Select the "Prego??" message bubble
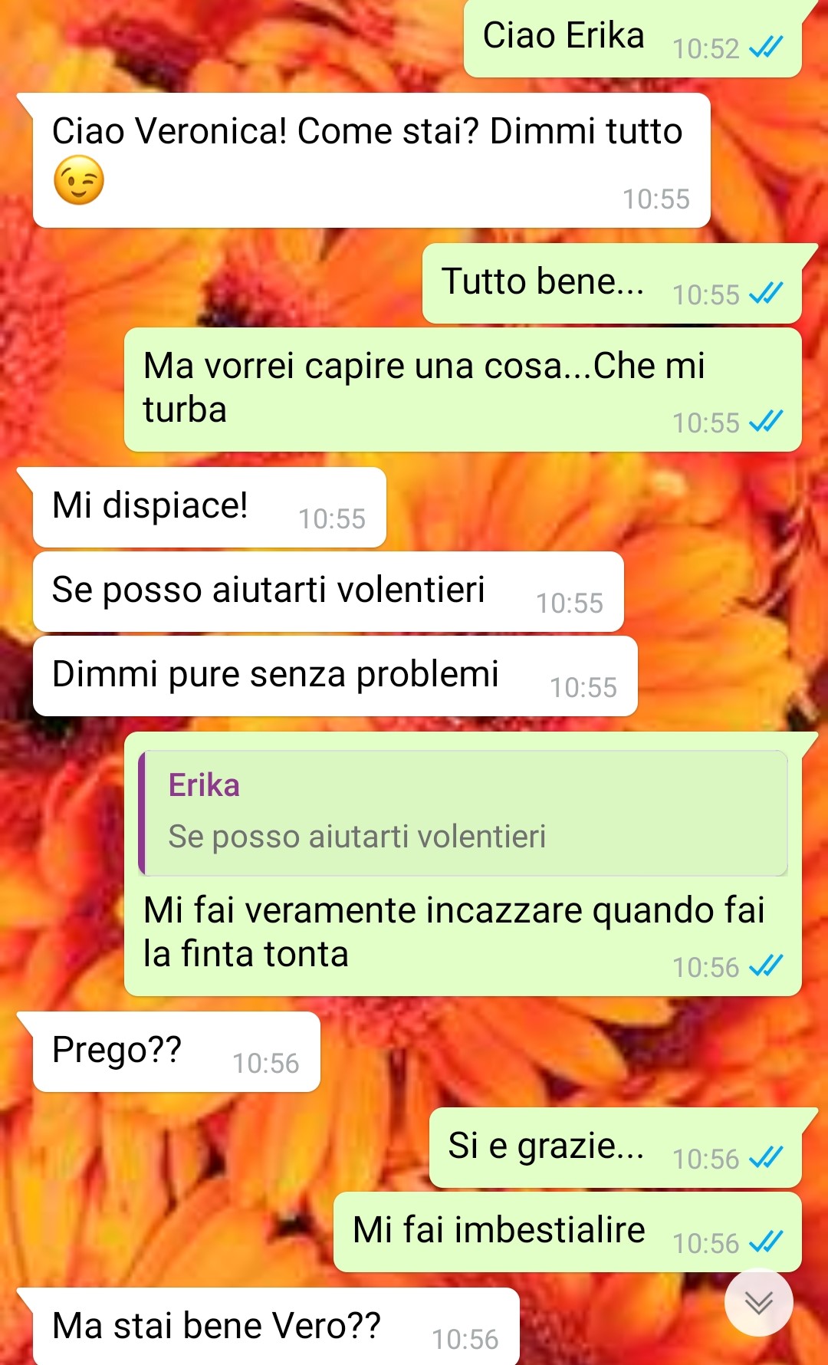 tap(176, 1052)
